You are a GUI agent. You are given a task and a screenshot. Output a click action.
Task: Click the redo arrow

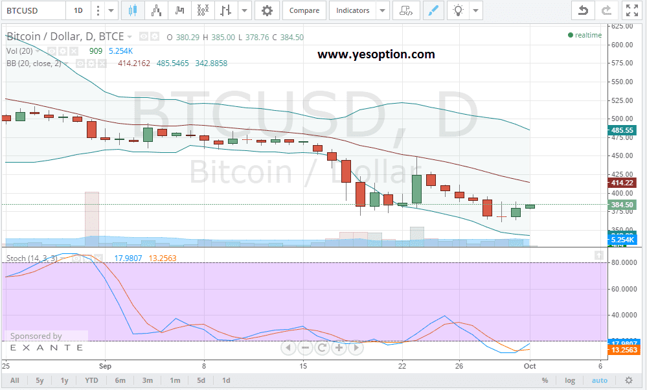607,10
